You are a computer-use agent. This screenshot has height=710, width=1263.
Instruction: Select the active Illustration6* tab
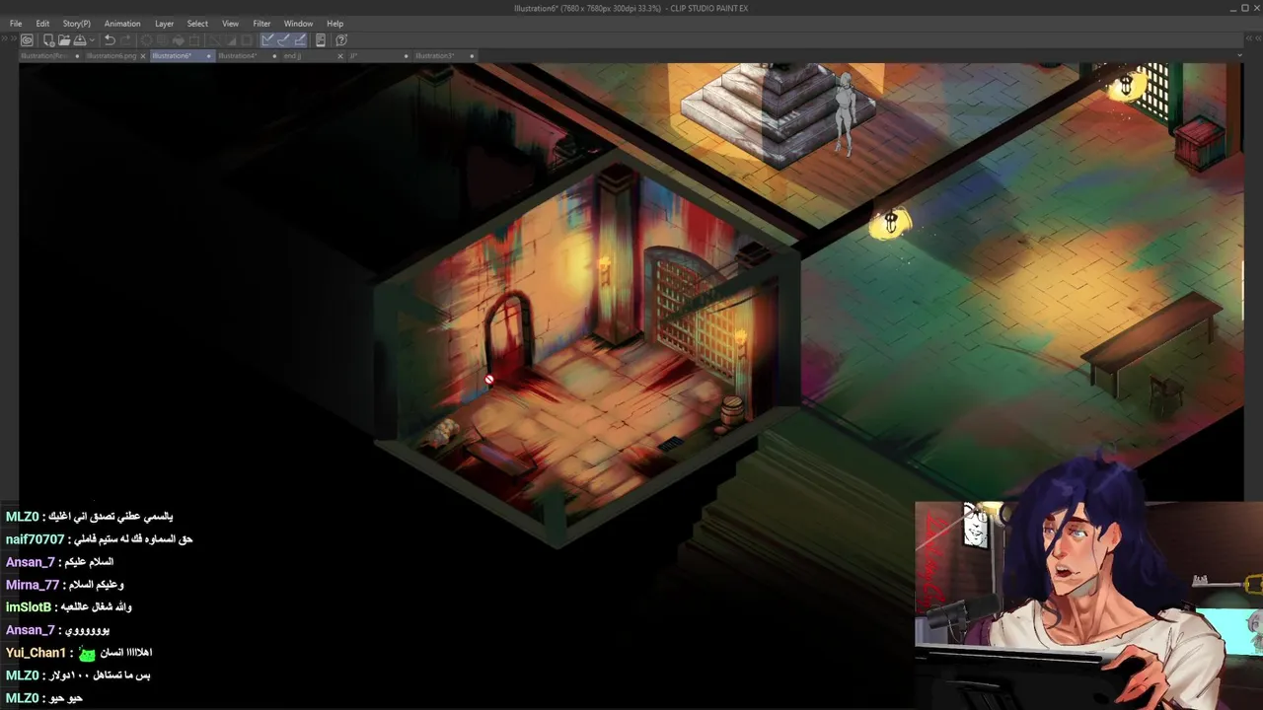[x=182, y=56]
